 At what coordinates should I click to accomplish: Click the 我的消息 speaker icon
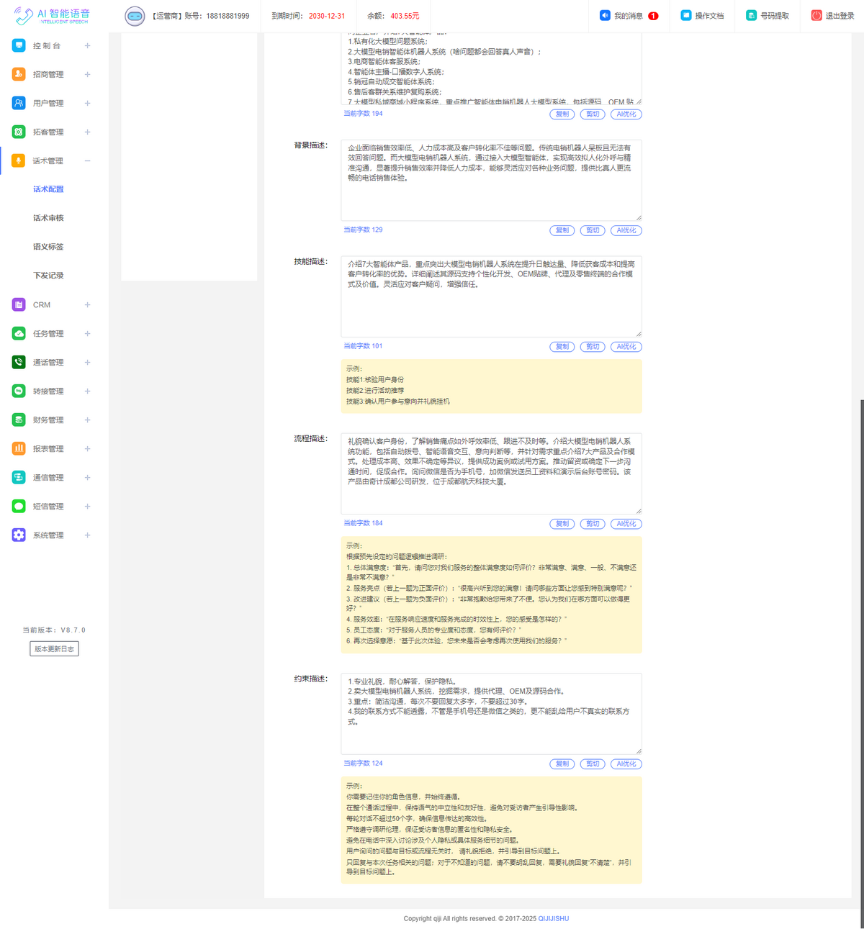[605, 15]
